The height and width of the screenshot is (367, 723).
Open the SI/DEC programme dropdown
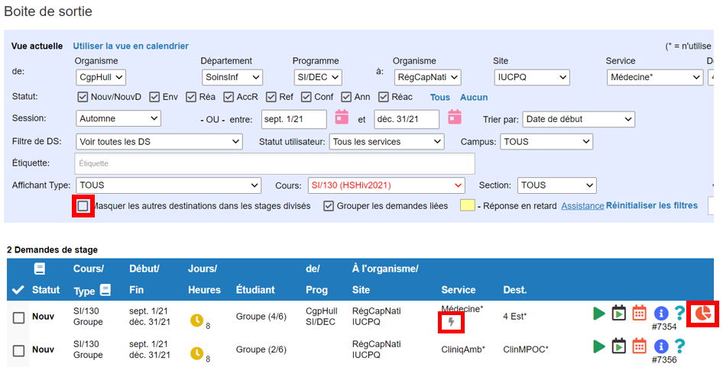[317, 77]
